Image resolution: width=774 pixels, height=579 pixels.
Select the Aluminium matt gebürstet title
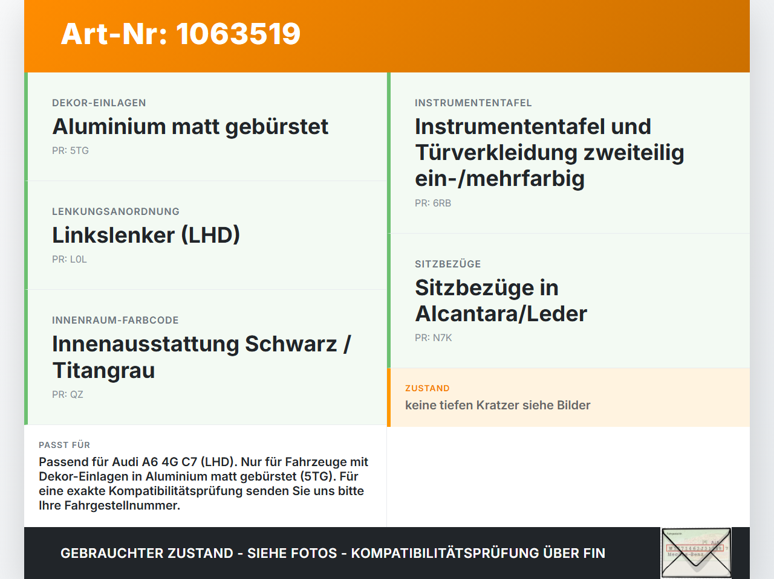[x=190, y=127]
